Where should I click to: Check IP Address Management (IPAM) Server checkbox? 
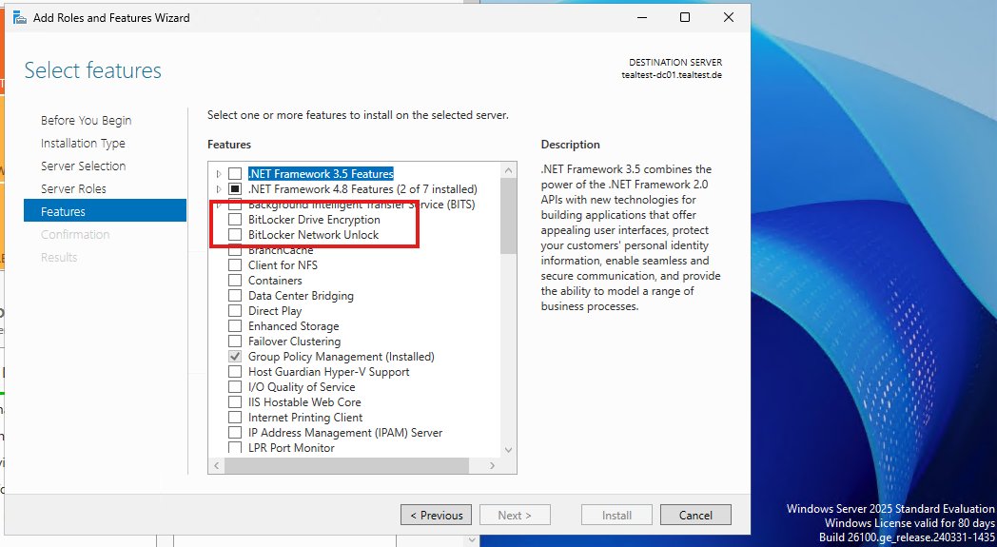coord(235,433)
